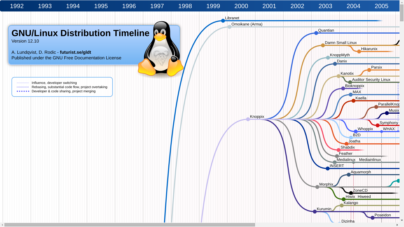Screen dimensions: 404x227
Task: Click the Kalango node dot
Action: point(342,205)
